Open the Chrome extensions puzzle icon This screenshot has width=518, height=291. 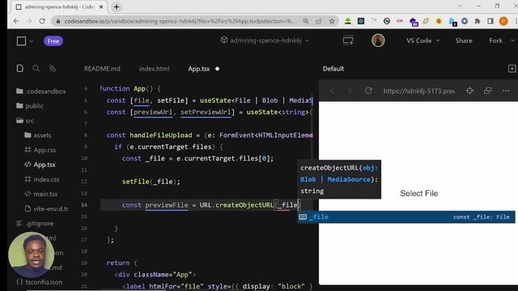coord(478,21)
